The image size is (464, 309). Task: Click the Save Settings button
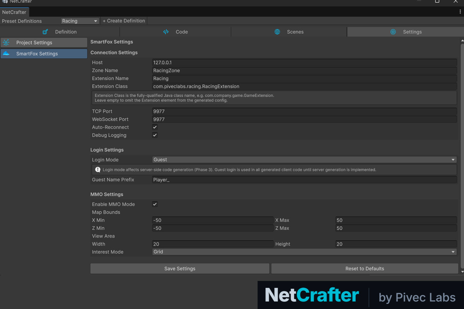tap(180, 268)
